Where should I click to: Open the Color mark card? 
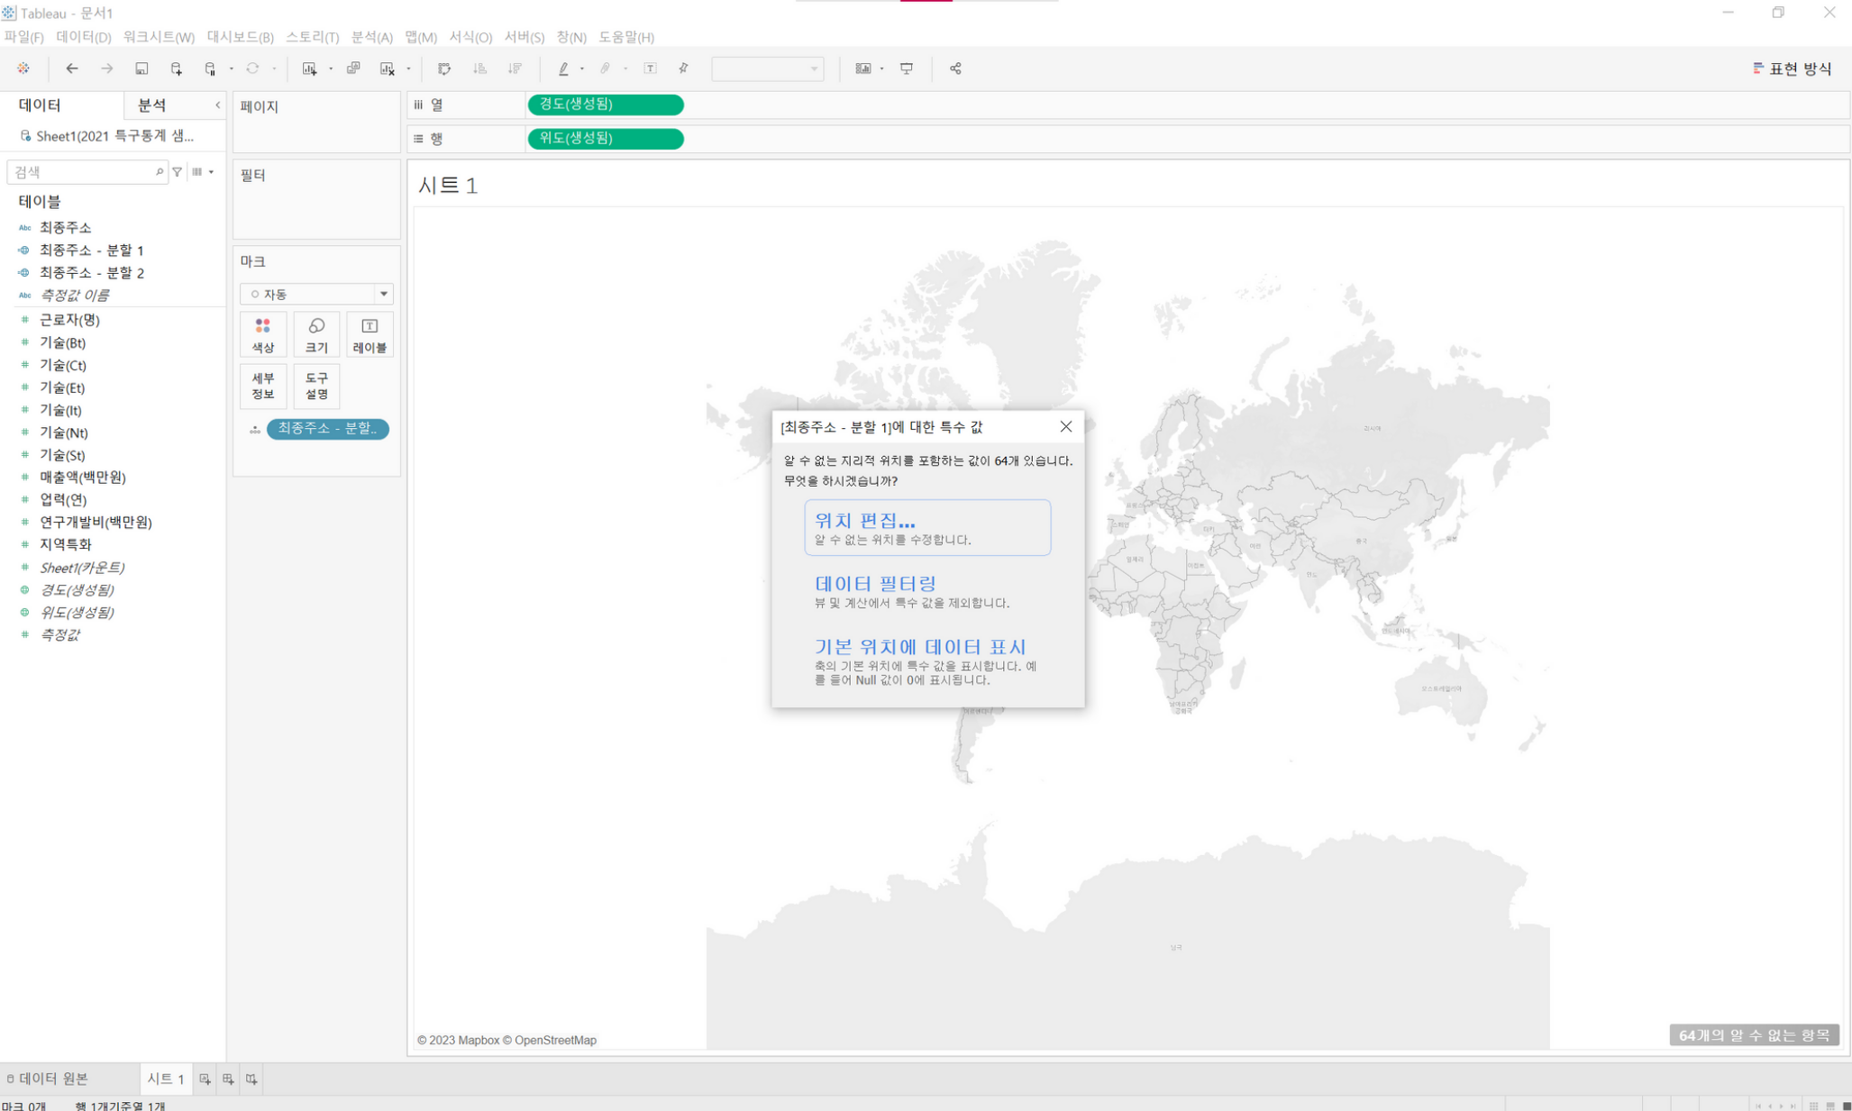pos(263,334)
